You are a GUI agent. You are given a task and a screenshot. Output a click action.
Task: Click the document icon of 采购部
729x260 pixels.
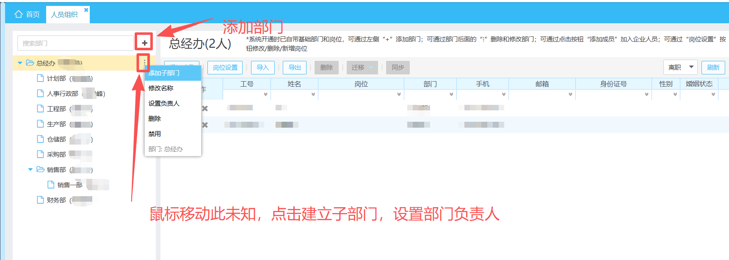[x=41, y=154]
